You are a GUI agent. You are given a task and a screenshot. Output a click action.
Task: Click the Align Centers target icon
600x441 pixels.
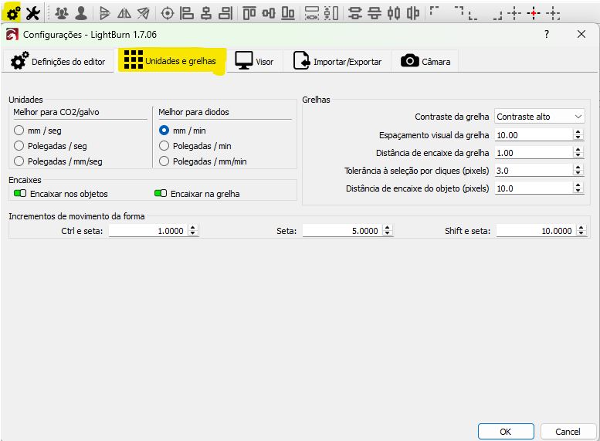[167, 13]
